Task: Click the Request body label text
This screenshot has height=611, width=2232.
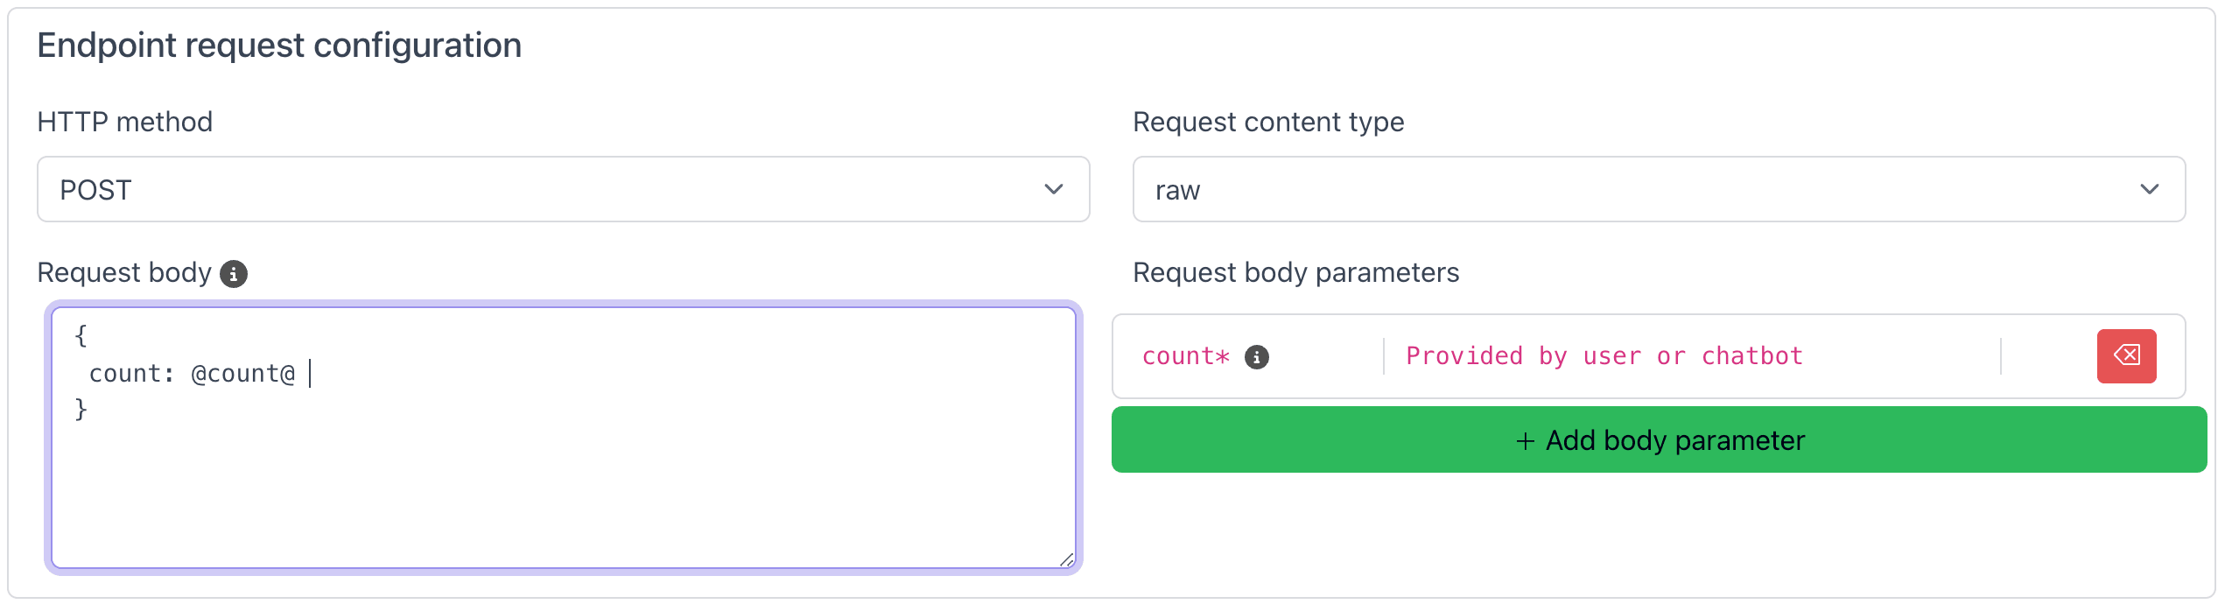Action: 124,273
